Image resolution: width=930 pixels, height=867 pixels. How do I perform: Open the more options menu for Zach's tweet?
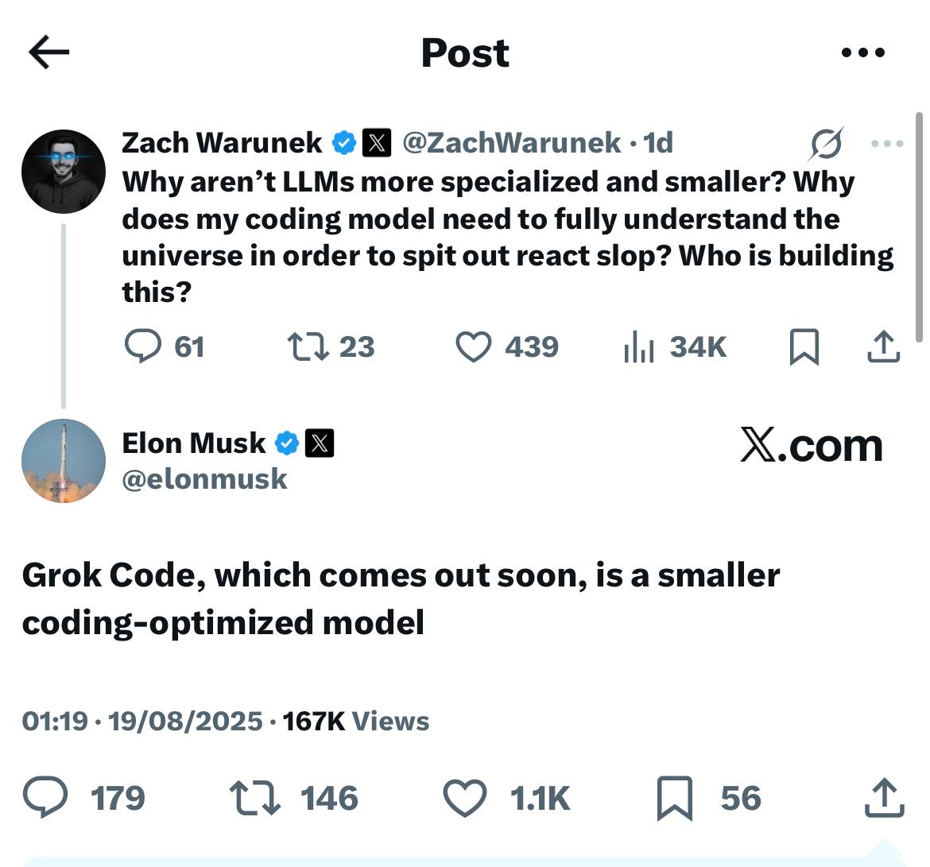point(888,143)
